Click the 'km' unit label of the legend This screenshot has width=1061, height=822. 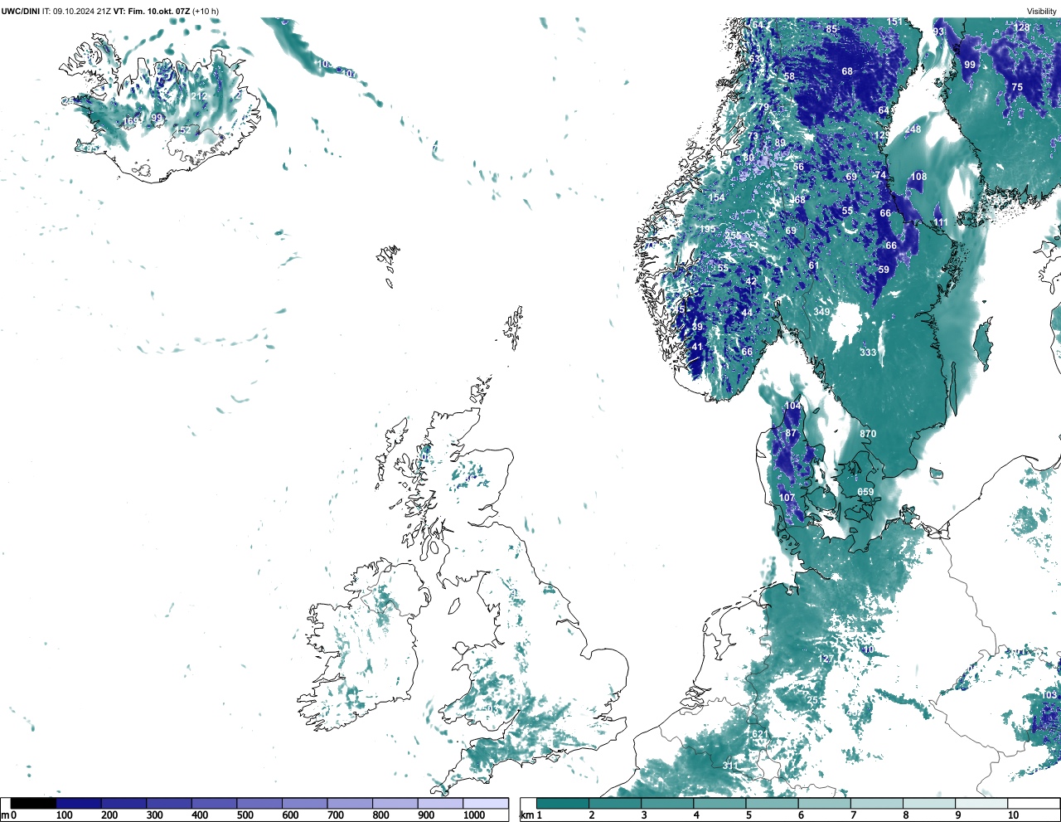527,815
